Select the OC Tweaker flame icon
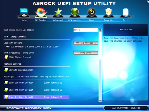149x111 pixels. coord(41,13)
